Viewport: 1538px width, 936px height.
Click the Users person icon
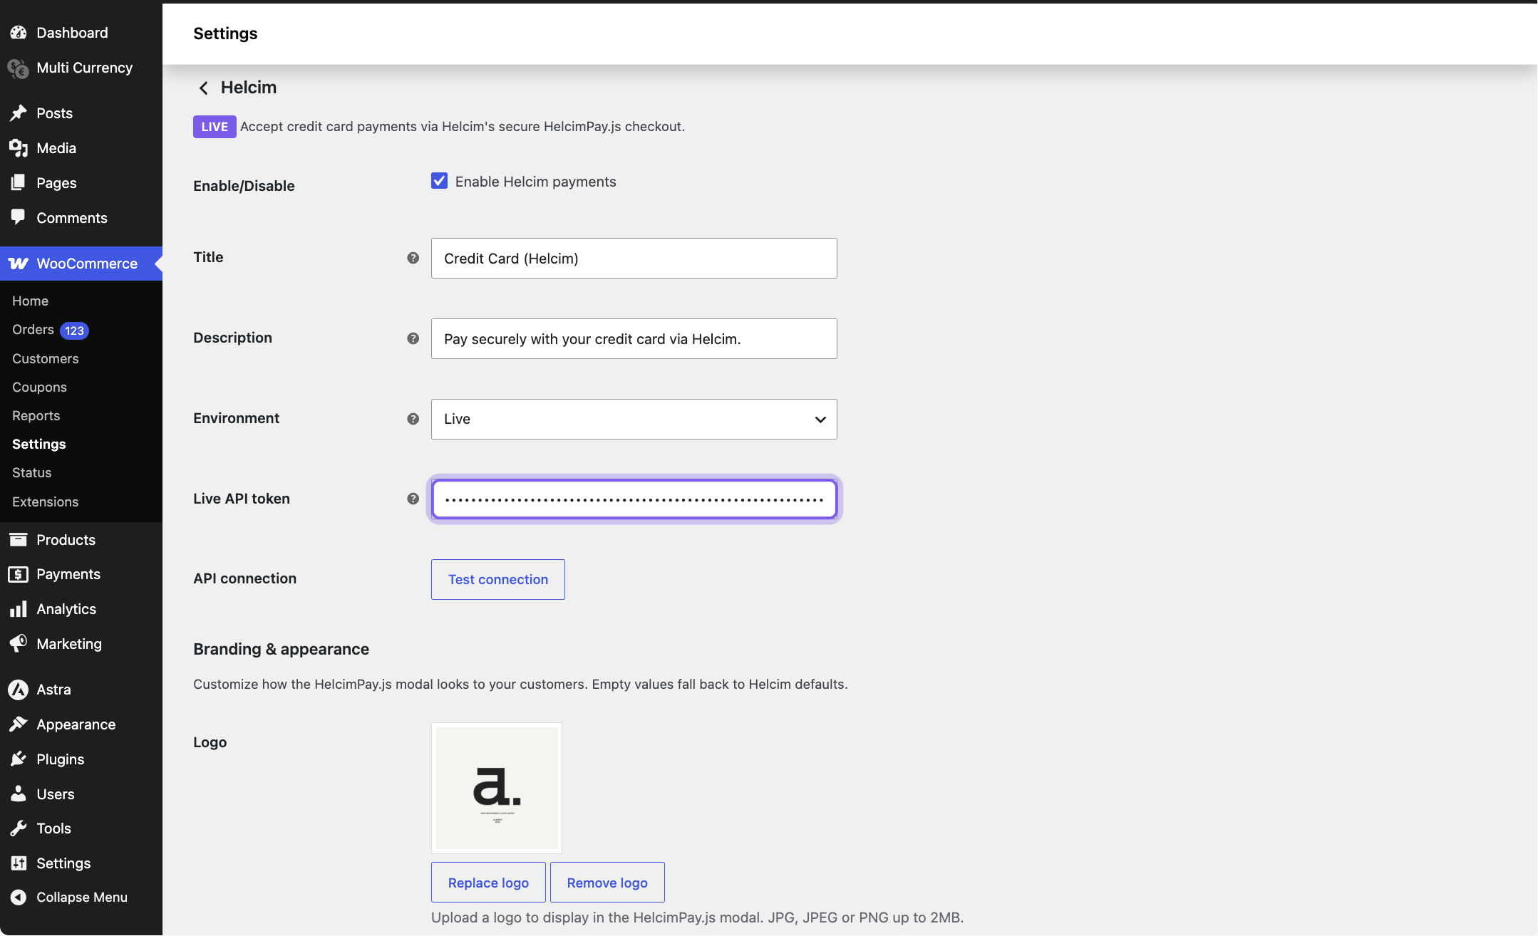[19, 794]
